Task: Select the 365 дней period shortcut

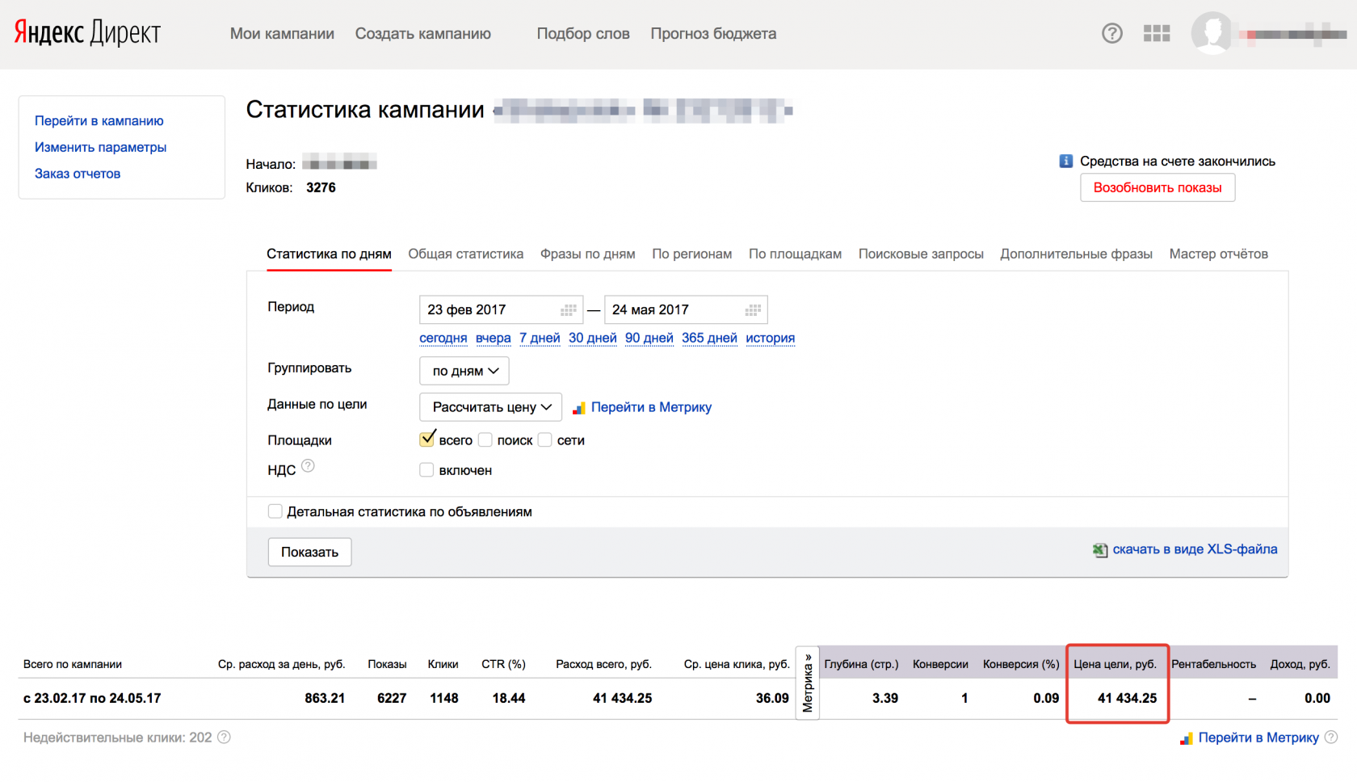Action: coord(710,338)
